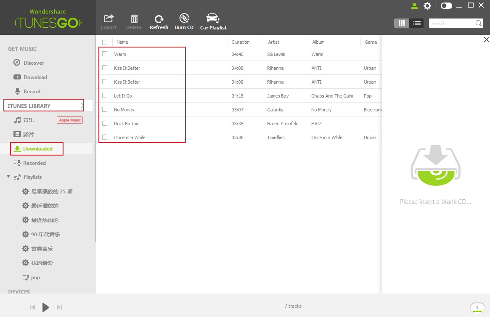490x317 pixels.
Task: Open the Burn CD tool
Action: 184,22
